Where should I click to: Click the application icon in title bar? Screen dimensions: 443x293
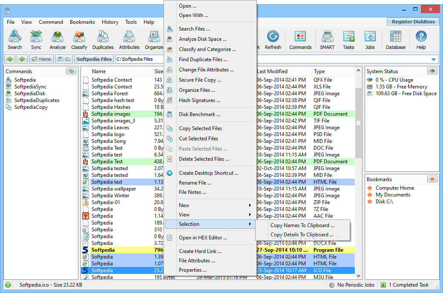point(8,11)
